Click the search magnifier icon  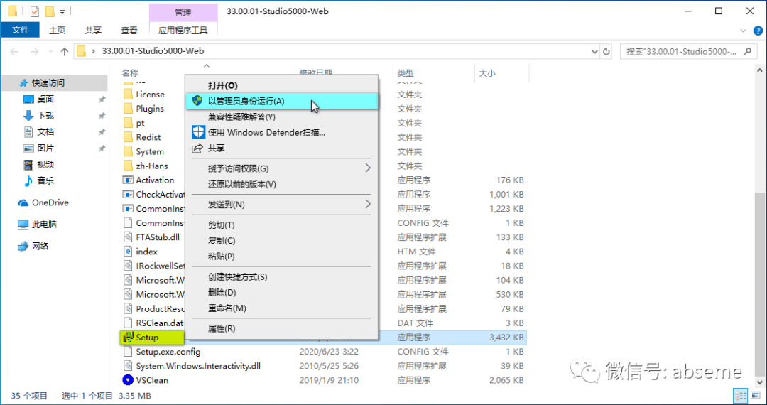[747, 51]
